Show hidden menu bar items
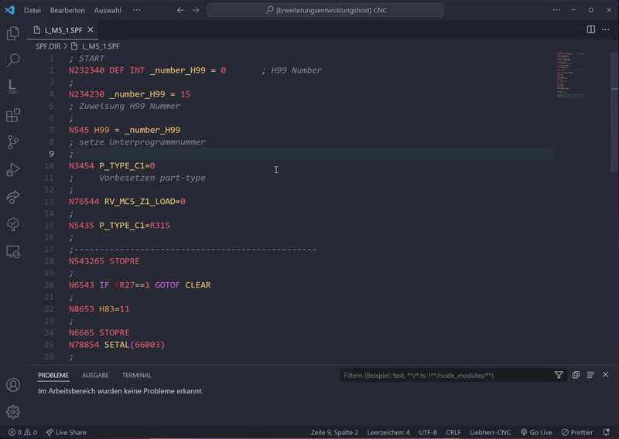The height and width of the screenshot is (439, 619). [x=137, y=10]
